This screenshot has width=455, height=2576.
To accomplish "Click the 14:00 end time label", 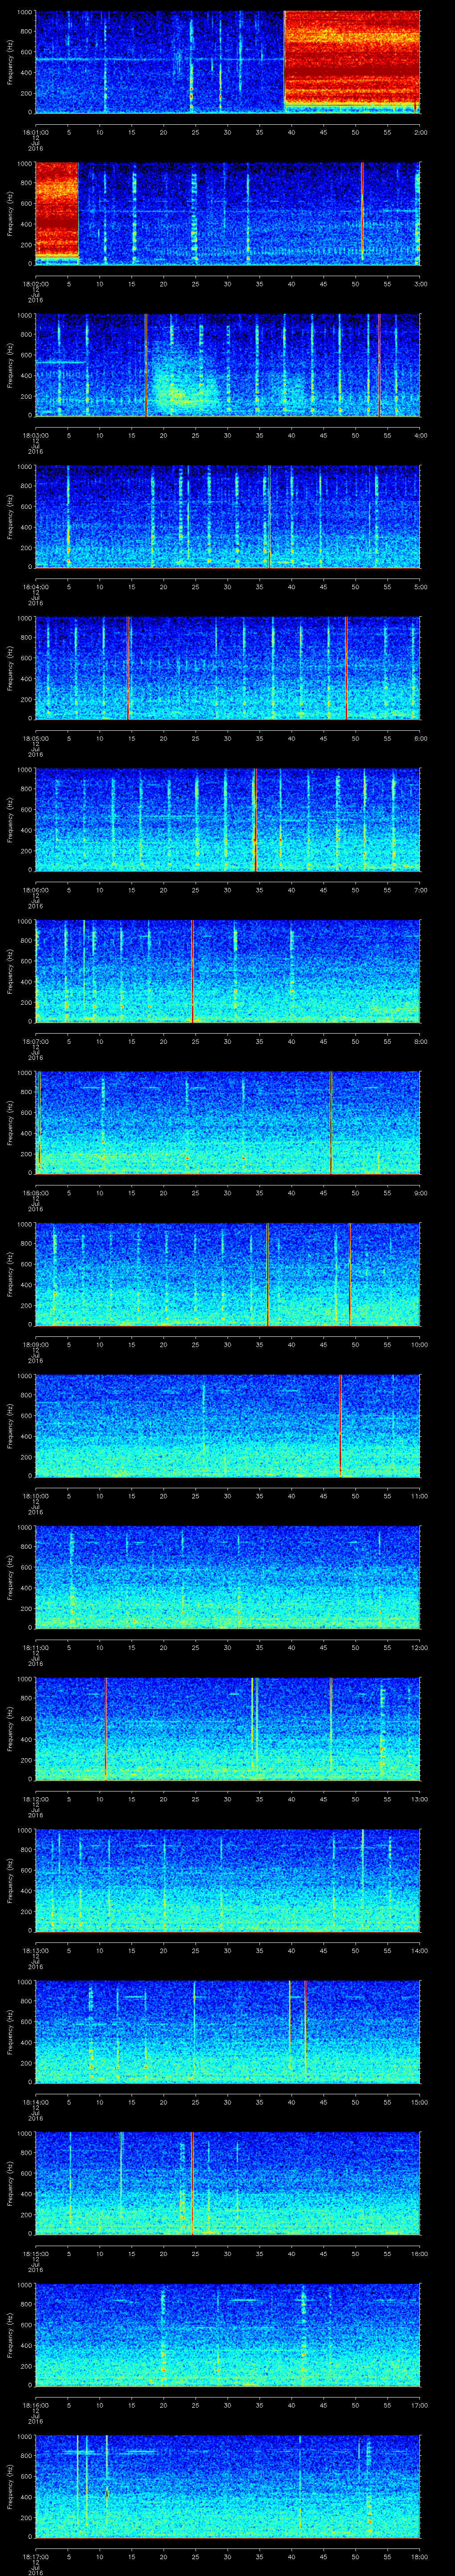I will point(420,1950).
